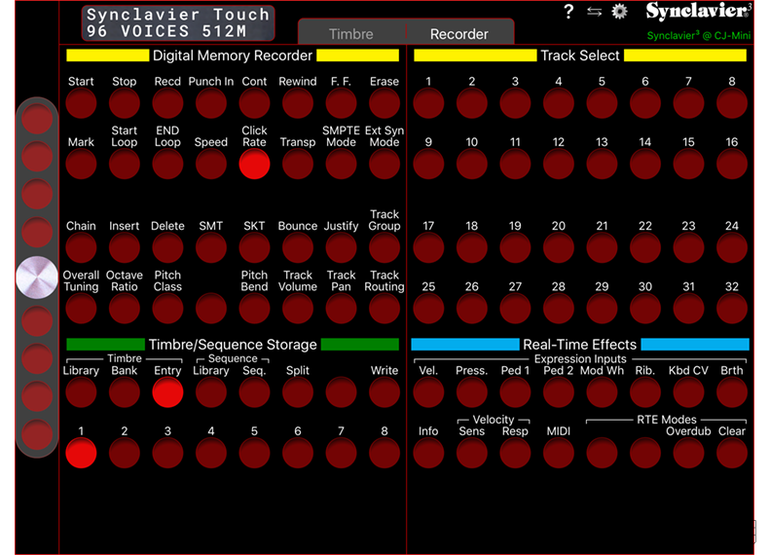Click the Pitch Bend button
769x555 pixels.
(x=254, y=308)
